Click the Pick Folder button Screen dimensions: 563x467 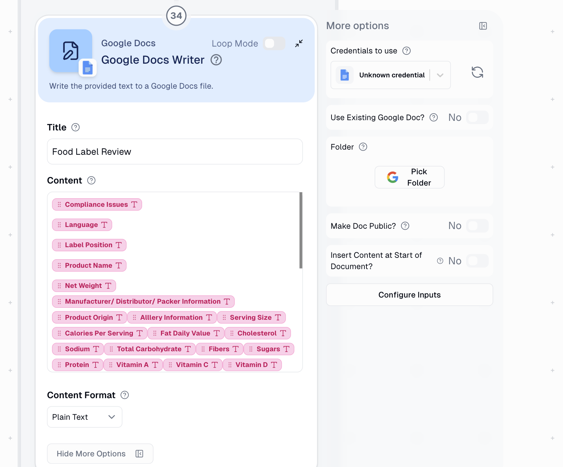click(410, 177)
